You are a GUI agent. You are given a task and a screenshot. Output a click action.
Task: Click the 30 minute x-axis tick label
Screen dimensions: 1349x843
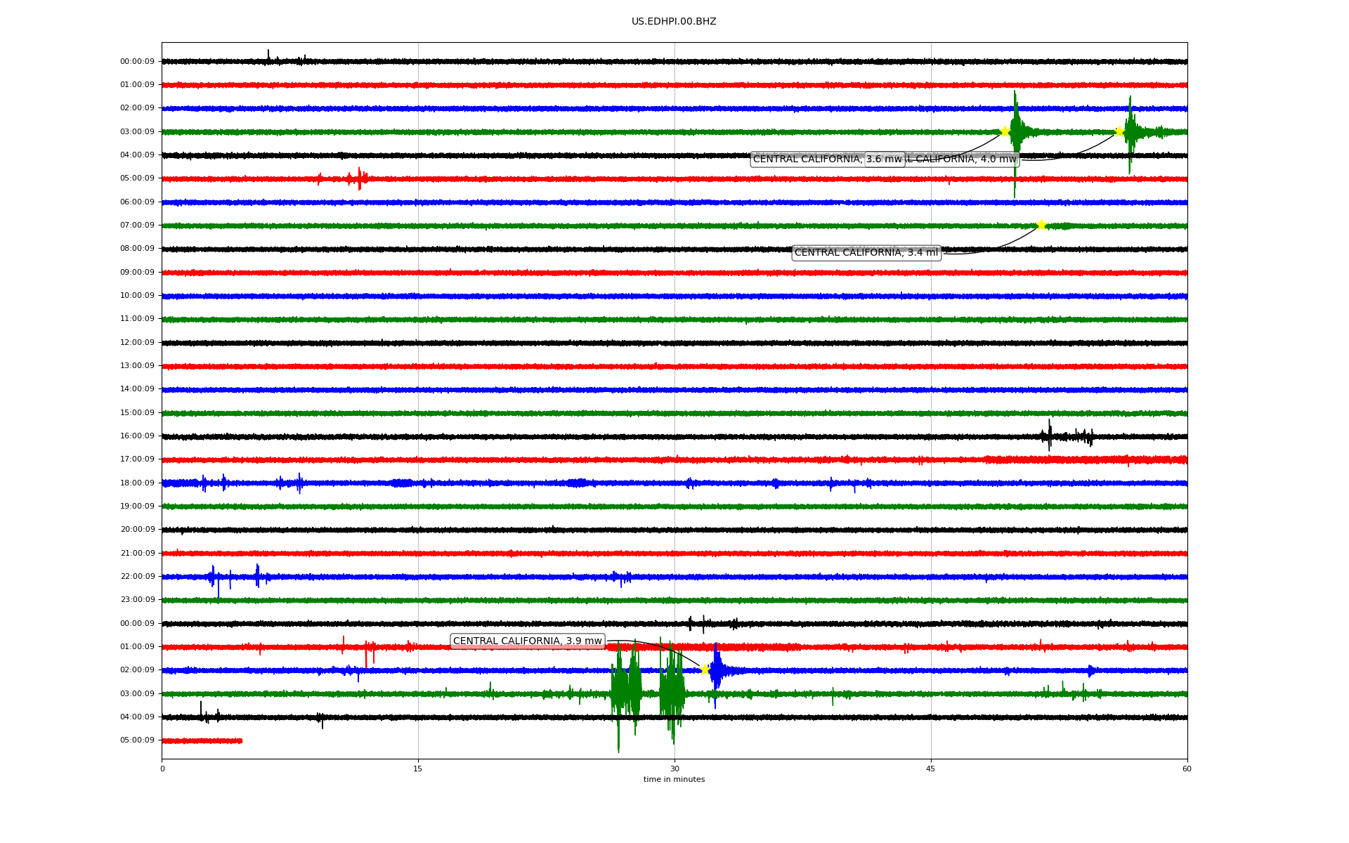click(674, 769)
